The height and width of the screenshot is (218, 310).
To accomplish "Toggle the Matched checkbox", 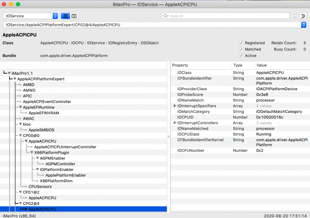I will (x=241, y=49).
